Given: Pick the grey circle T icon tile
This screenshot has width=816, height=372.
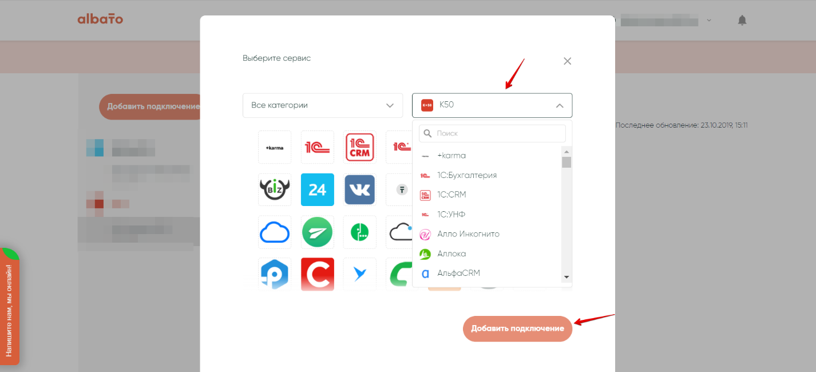Looking at the screenshot, I should point(399,189).
